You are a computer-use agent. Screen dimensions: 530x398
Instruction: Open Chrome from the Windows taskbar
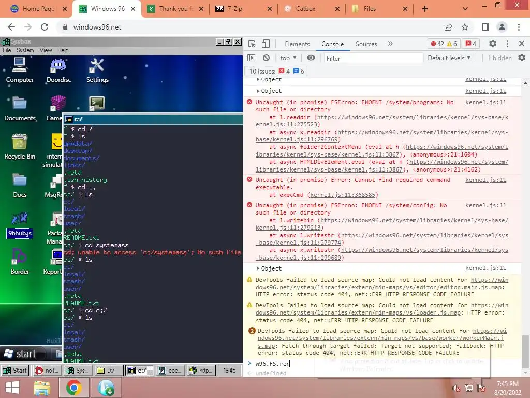tap(73, 388)
